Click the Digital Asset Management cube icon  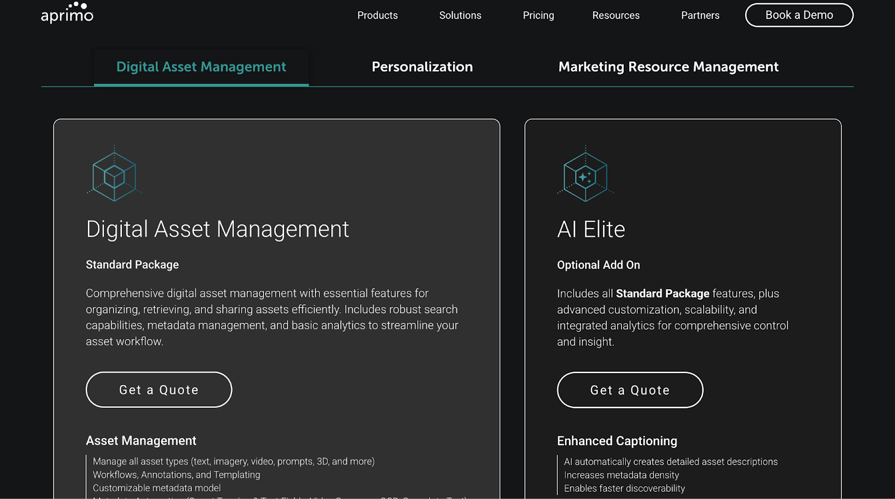[x=114, y=176]
